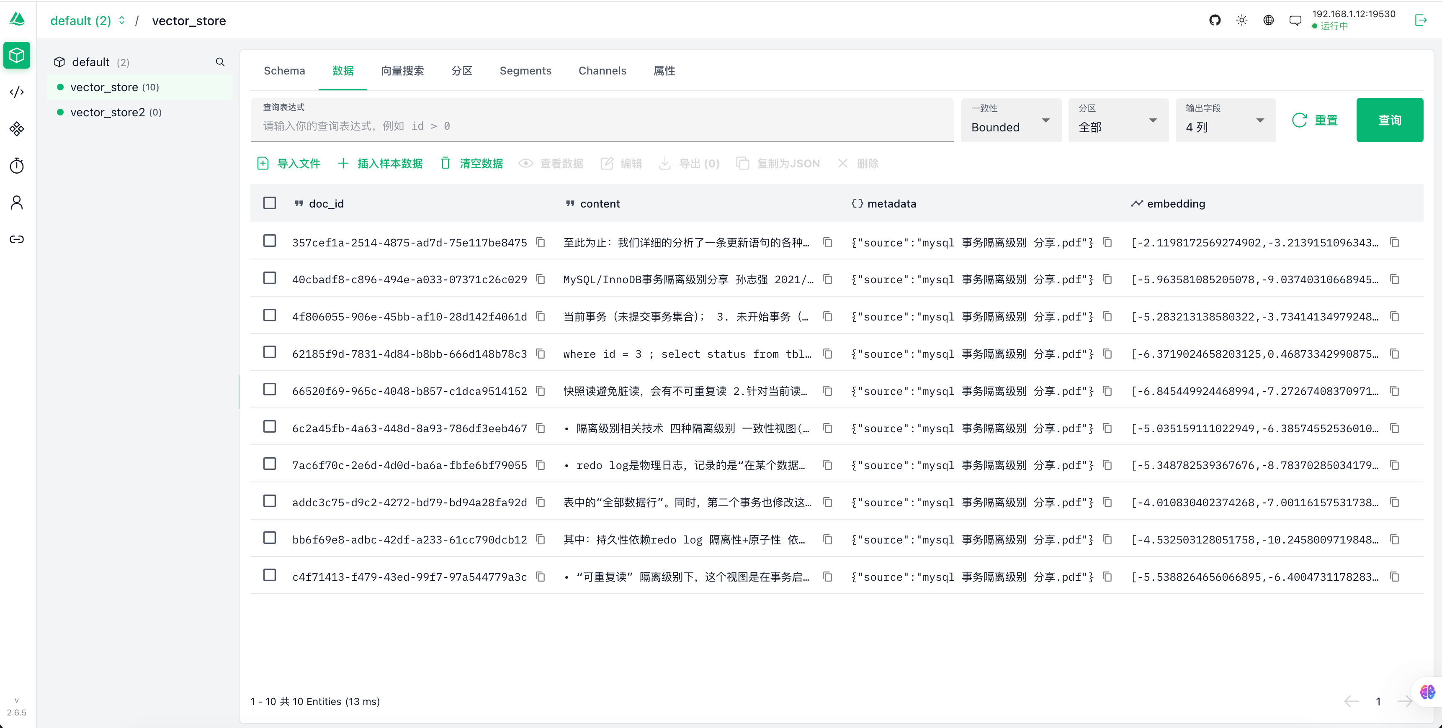Tick checkbox for doc_id c4f71413
Image resolution: width=1442 pixels, height=728 pixels.
coord(269,575)
